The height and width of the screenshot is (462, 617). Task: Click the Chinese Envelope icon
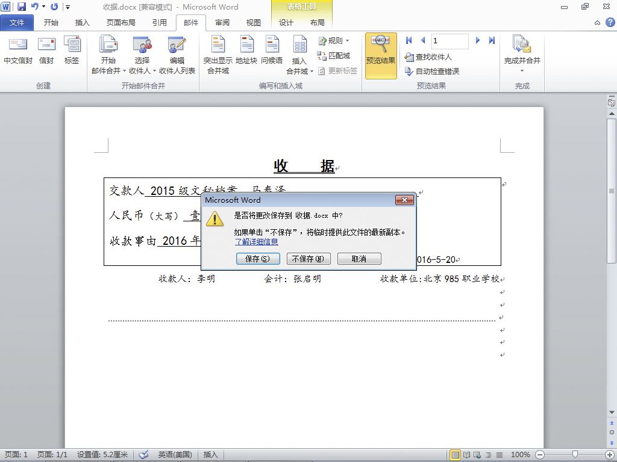tap(18, 51)
